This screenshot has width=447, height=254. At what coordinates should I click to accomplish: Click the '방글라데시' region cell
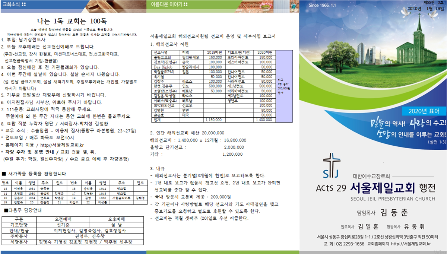pyautogui.click(x=192, y=67)
